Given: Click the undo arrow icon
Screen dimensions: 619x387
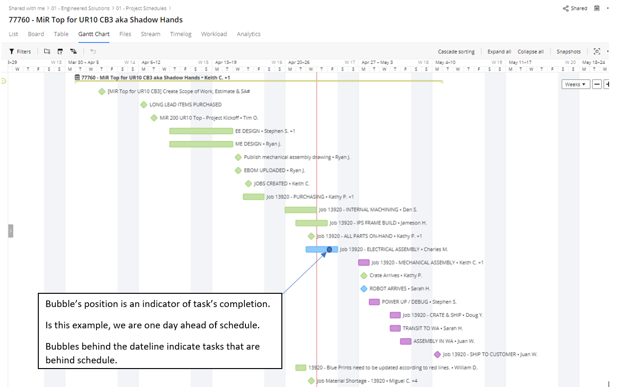Looking at the screenshot, I should (x=93, y=52).
